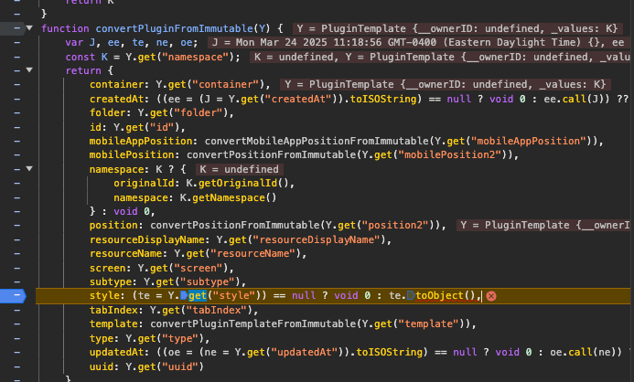Collapse the return block fold arrow
The height and width of the screenshot is (382, 634).
29,69
